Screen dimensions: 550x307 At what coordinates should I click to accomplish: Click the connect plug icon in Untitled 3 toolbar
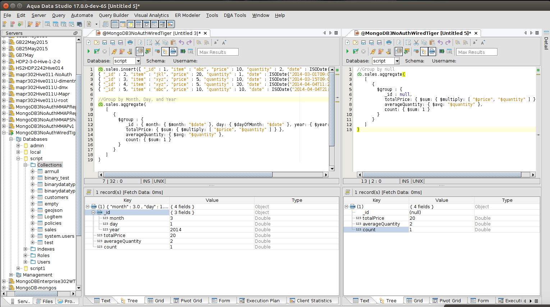(x=114, y=51)
